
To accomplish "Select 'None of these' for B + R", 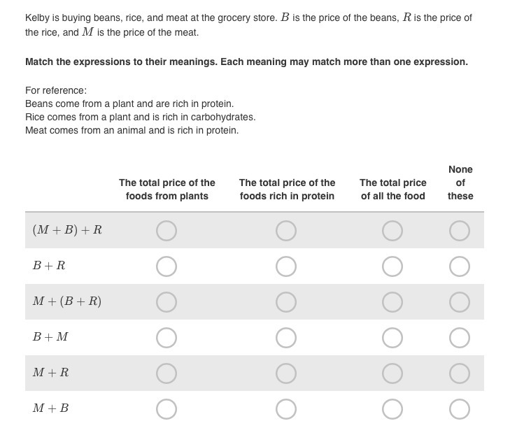I will pyautogui.click(x=459, y=266).
